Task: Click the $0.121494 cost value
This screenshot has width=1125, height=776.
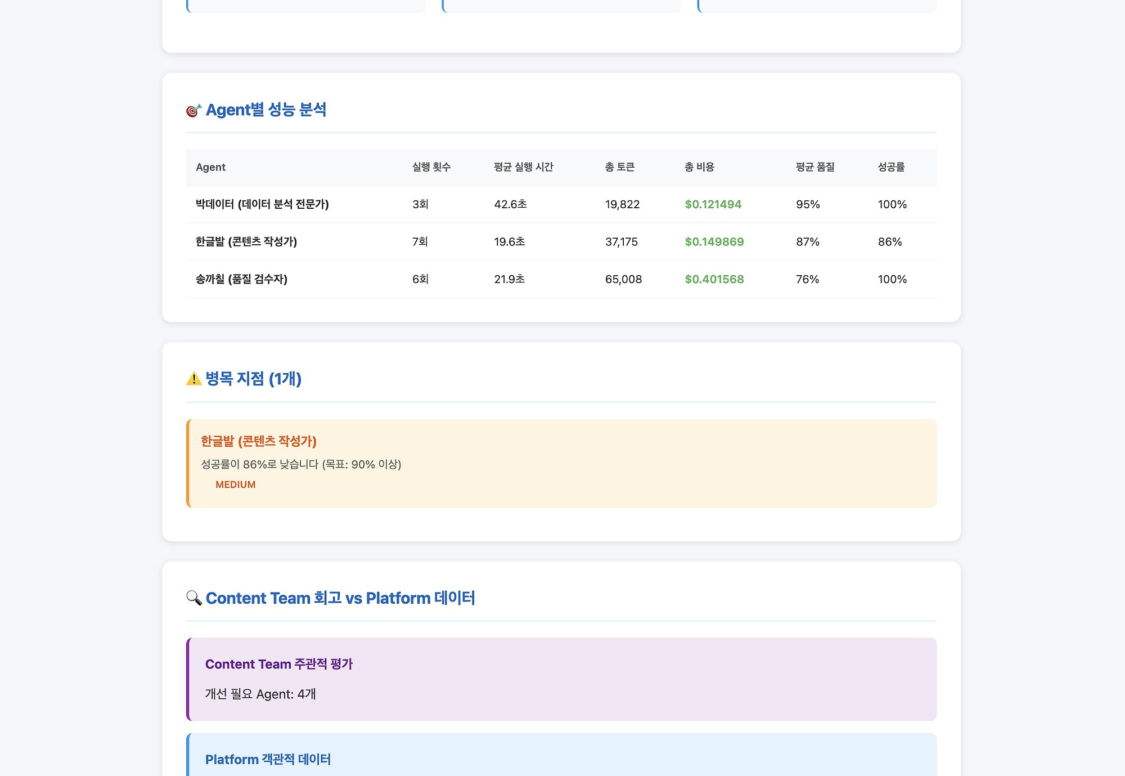Action: pyautogui.click(x=713, y=204)
